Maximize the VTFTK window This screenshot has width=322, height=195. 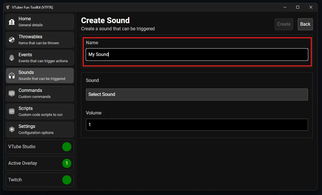298,7
